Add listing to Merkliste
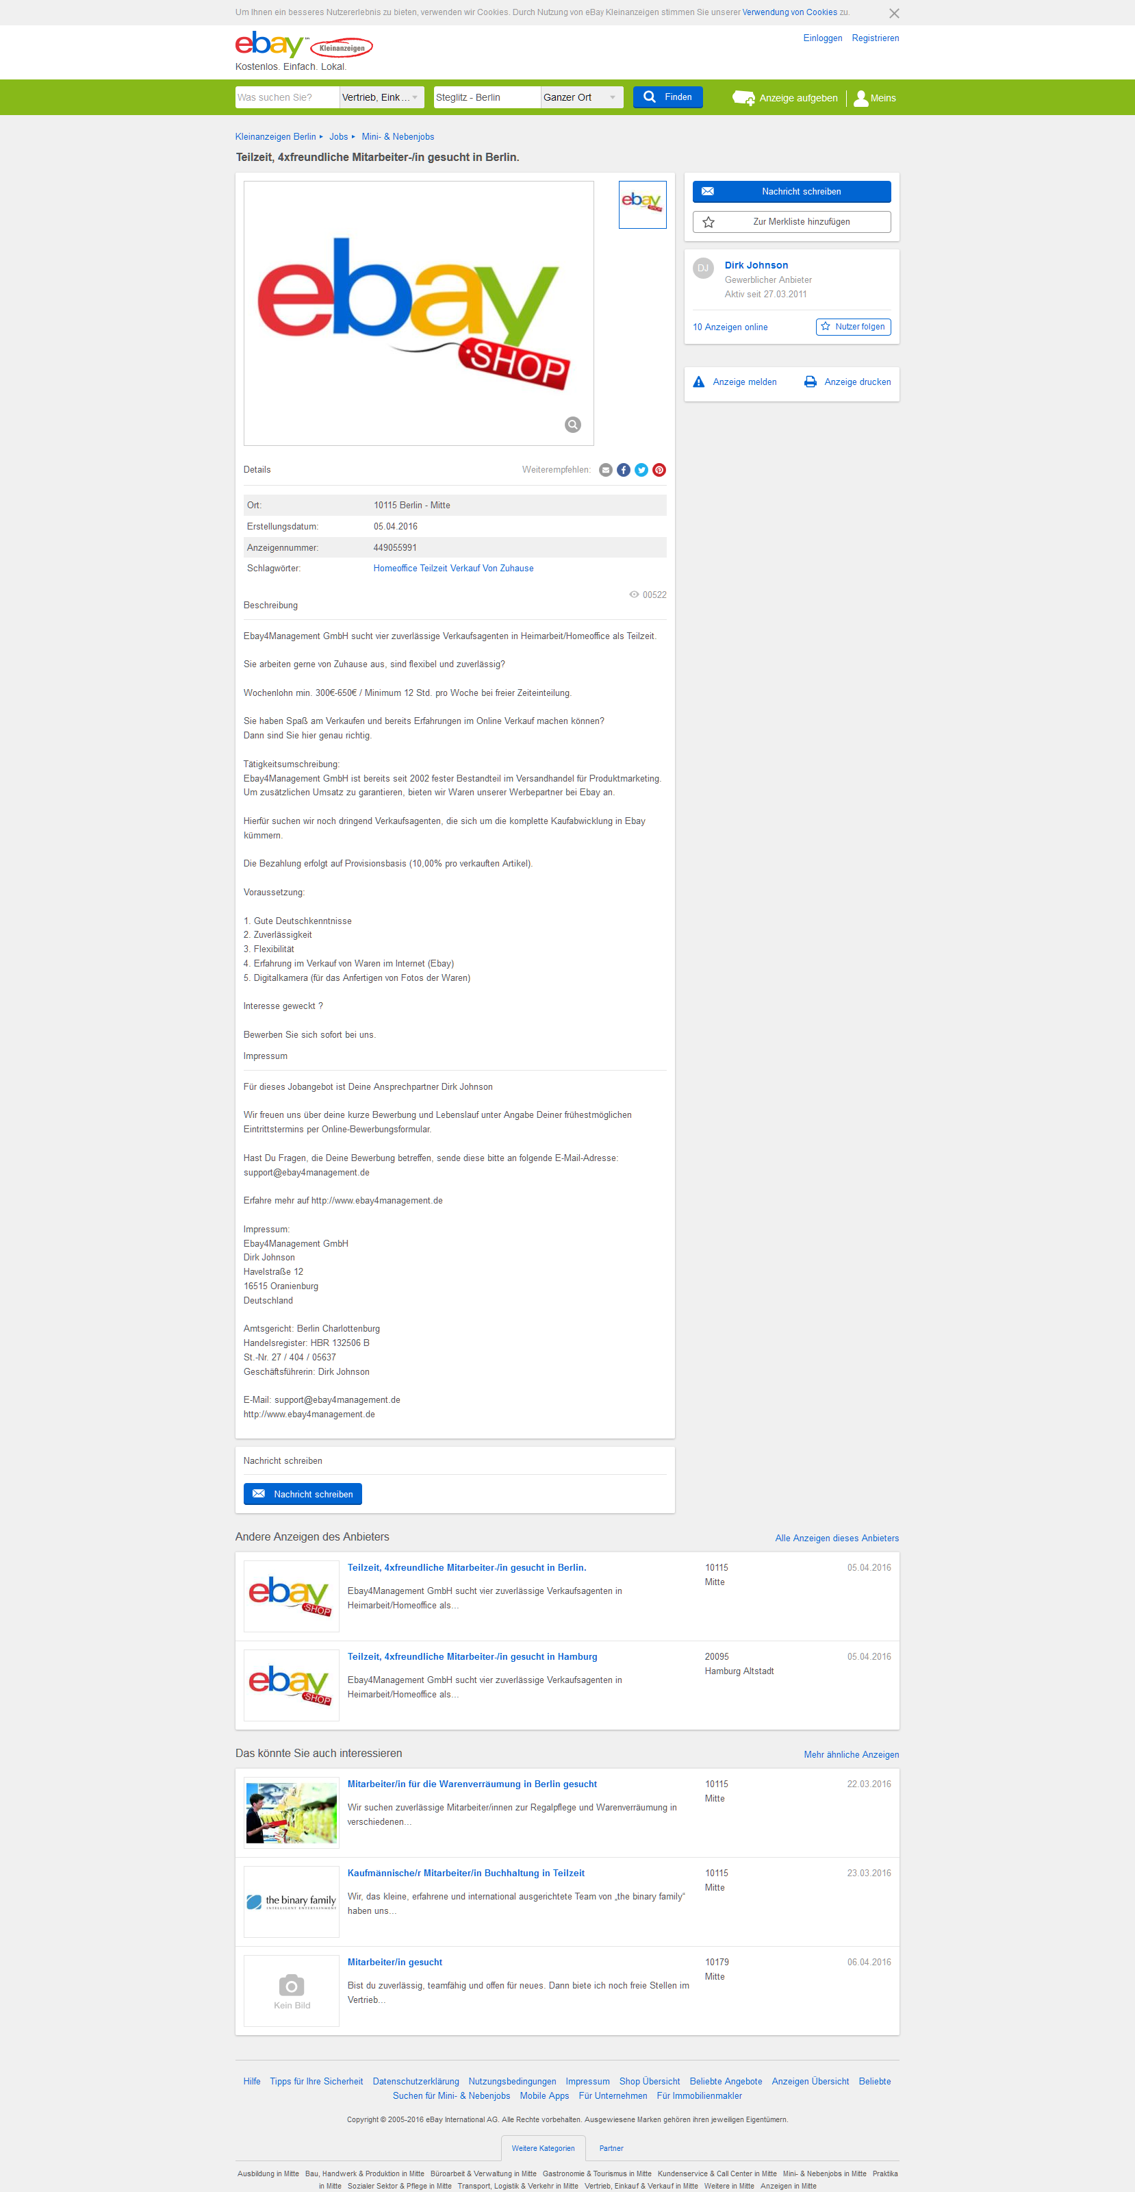 [x=791, y=222]
